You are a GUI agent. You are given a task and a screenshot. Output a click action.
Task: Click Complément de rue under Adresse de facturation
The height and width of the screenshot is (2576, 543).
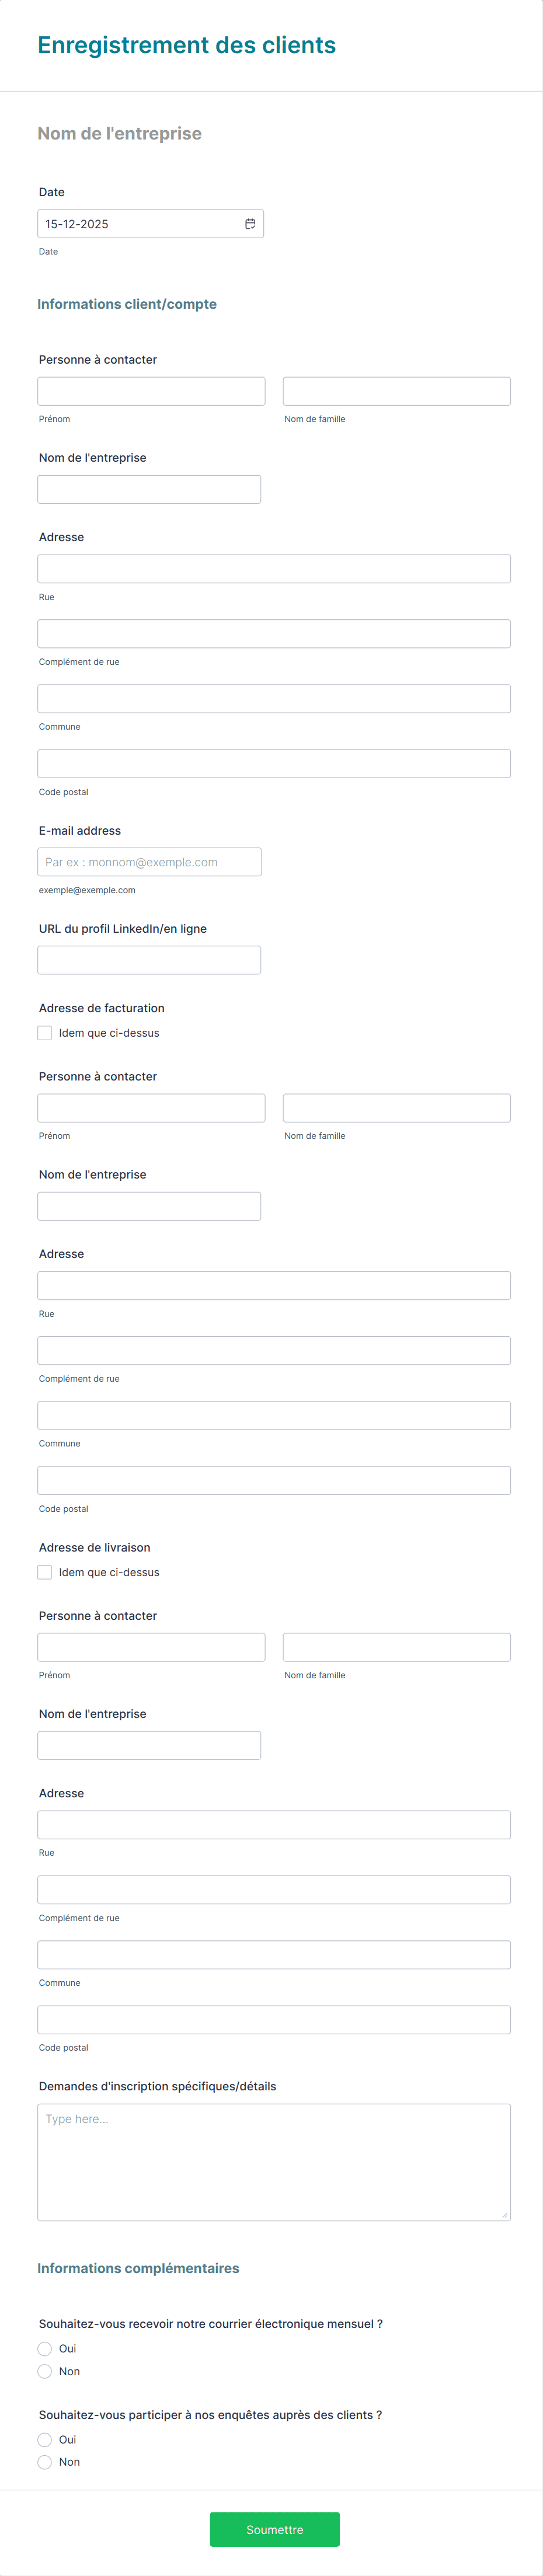tap(274, 1351)
